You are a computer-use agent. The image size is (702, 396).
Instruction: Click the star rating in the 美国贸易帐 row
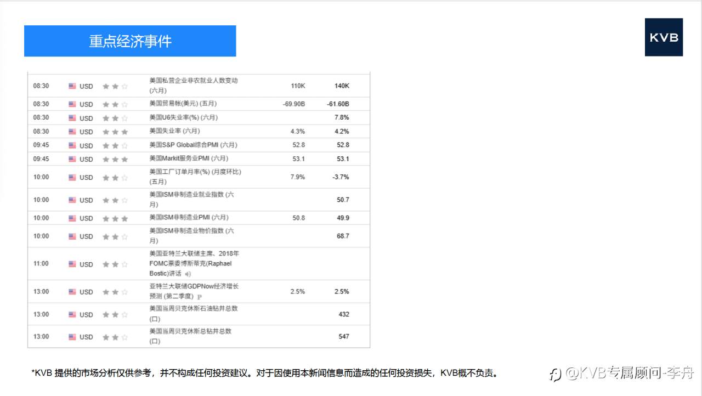[x=115, y=104]
